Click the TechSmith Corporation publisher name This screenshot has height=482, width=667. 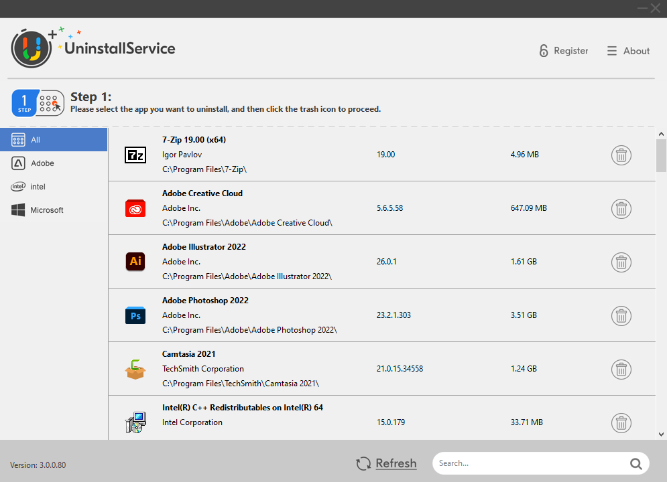click(203, 369)
